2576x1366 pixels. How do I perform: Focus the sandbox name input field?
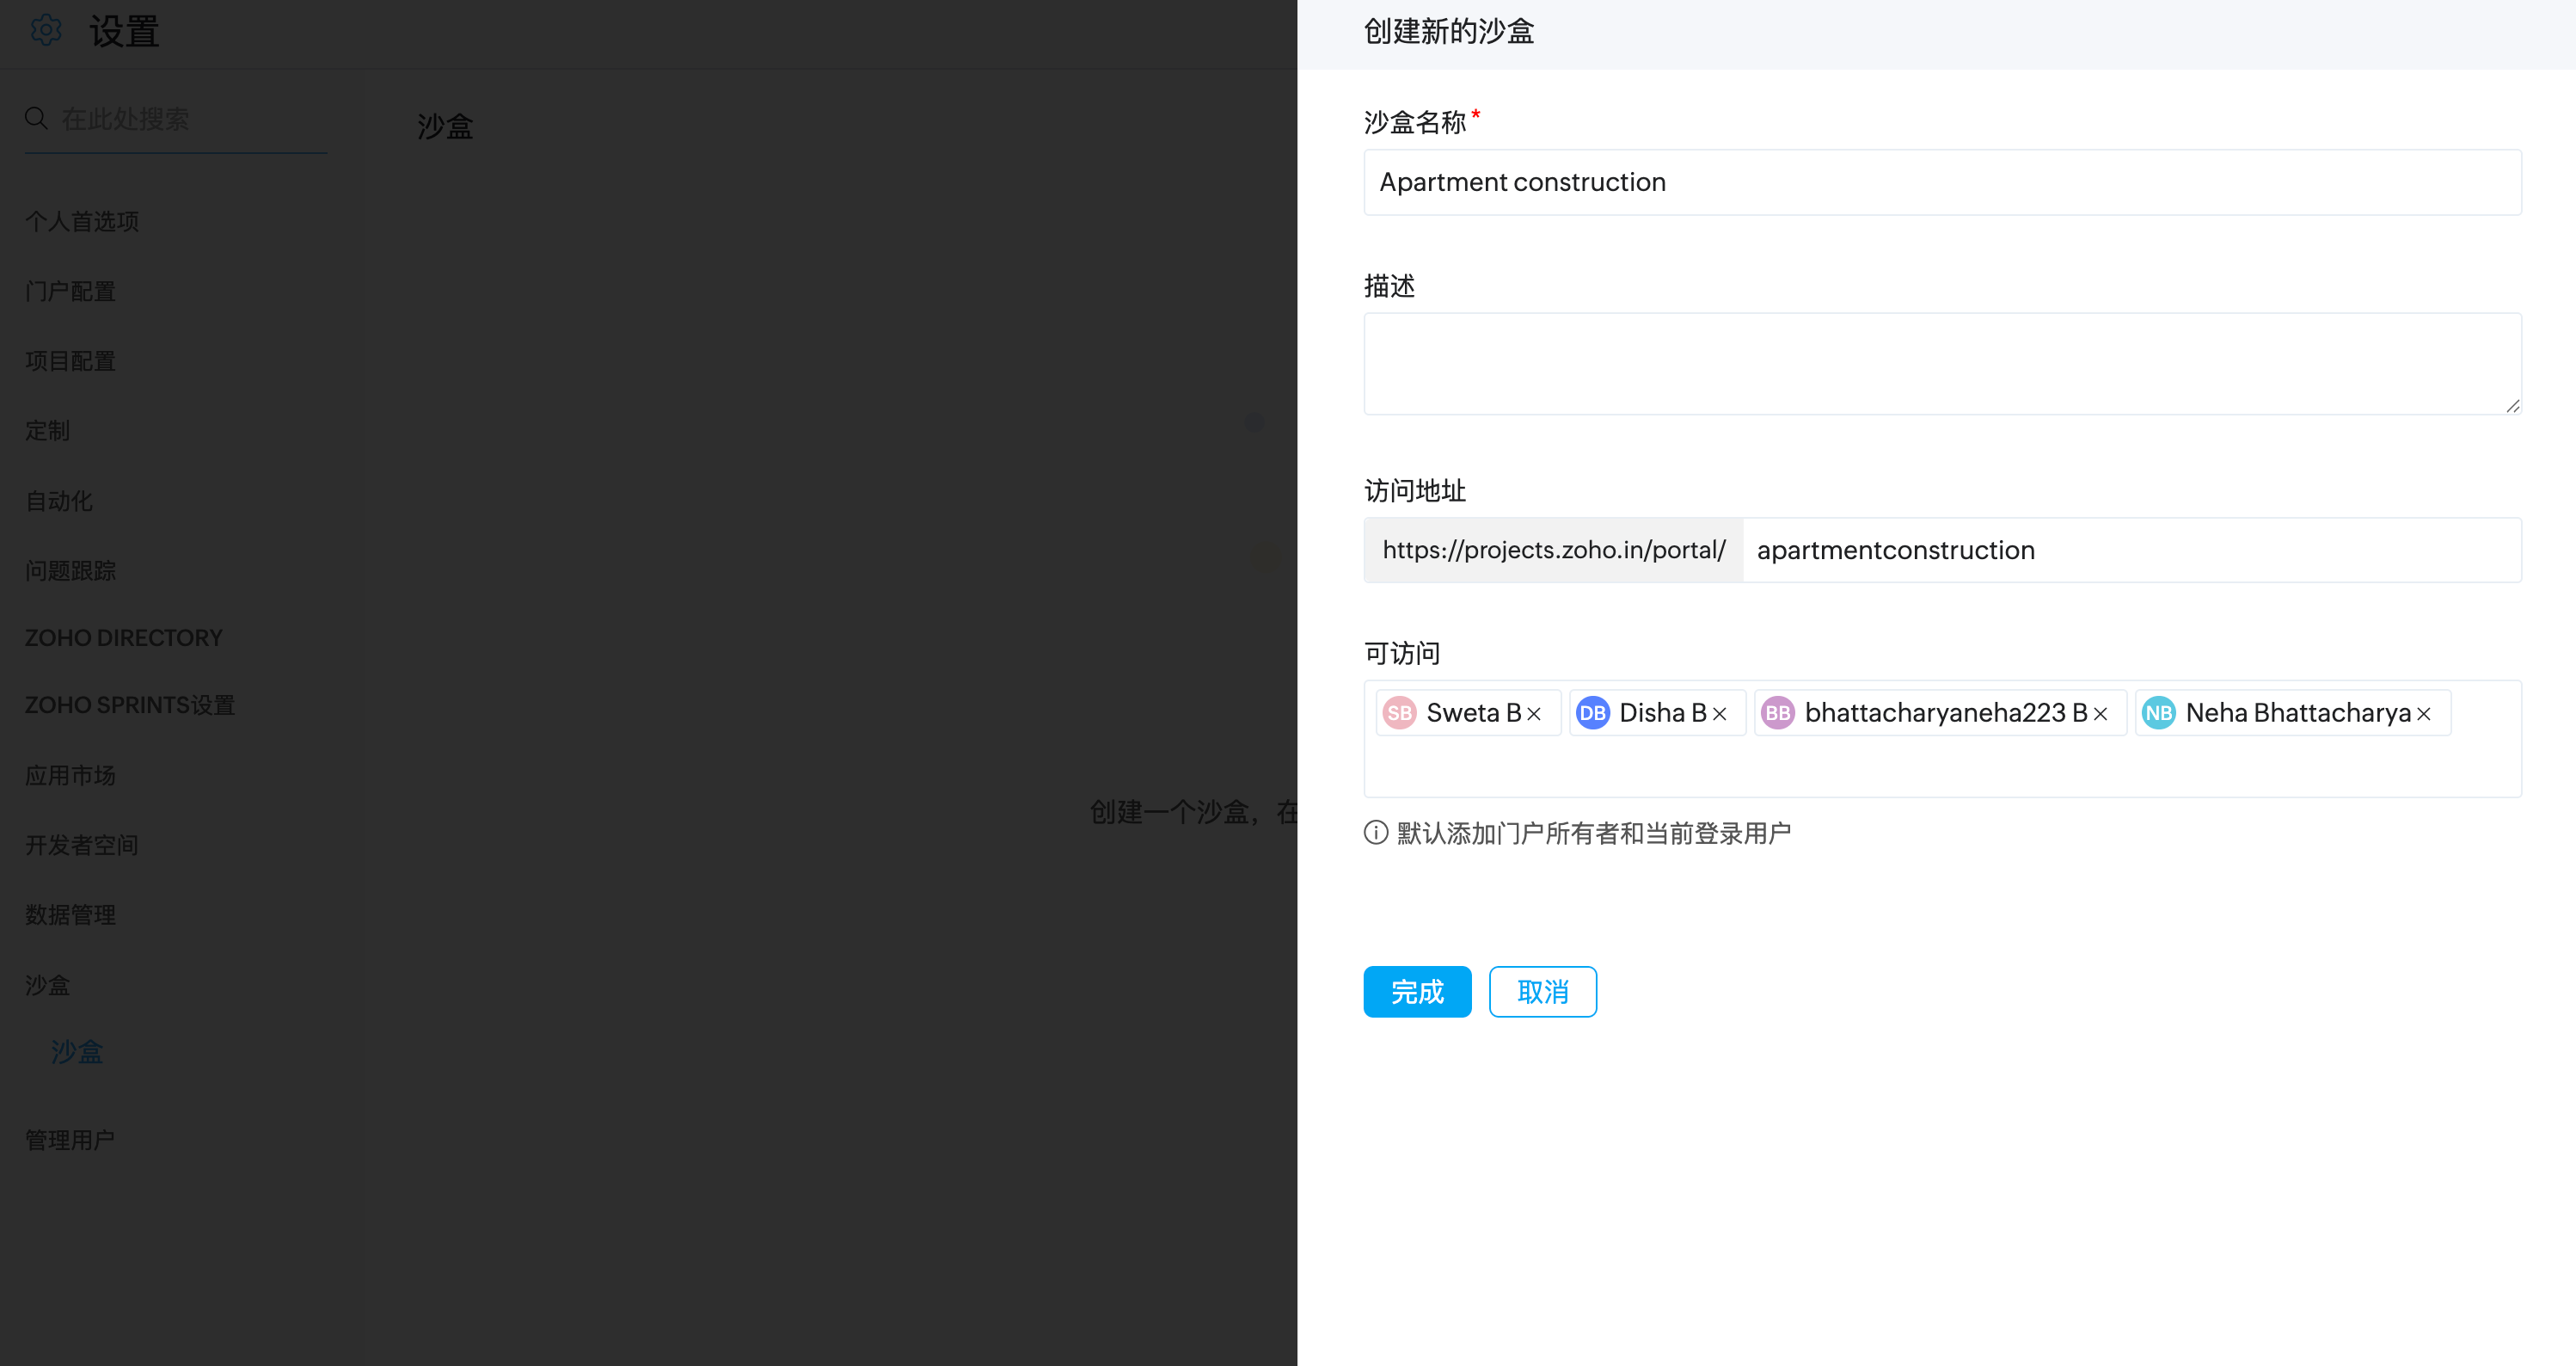pos(1941,182)
